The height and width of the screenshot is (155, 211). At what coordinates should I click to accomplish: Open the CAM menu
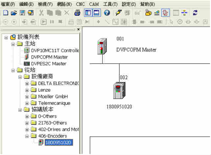(94, 4)
